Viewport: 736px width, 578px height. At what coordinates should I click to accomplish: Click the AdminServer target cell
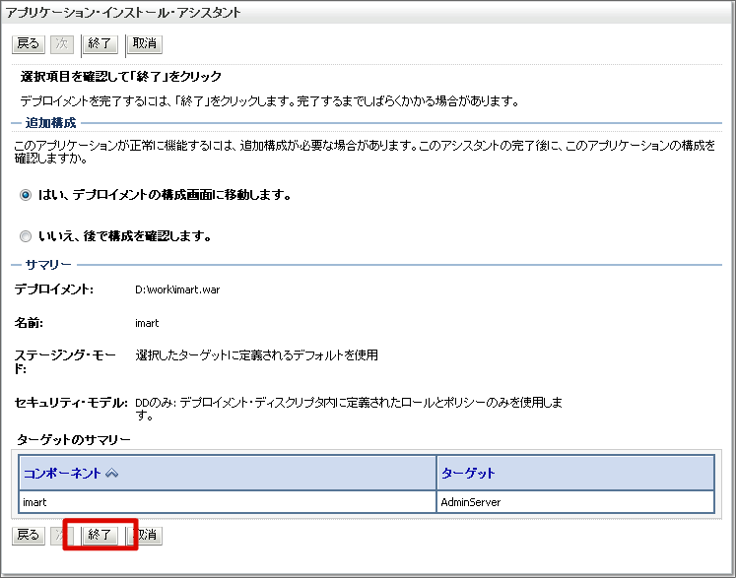[x=575, y=502]
